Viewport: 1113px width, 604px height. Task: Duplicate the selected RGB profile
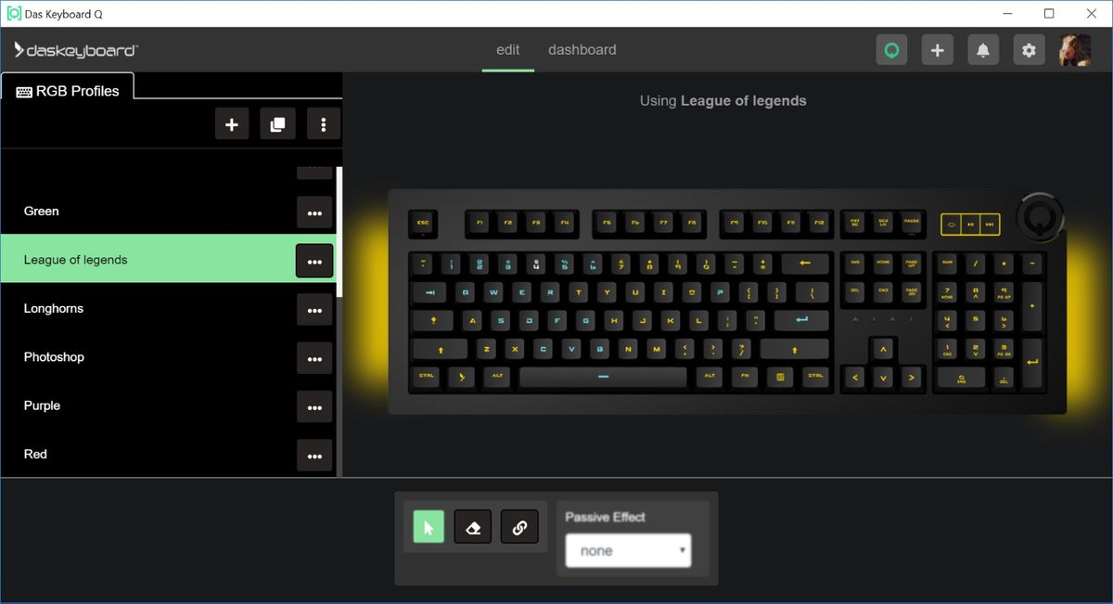277,124
